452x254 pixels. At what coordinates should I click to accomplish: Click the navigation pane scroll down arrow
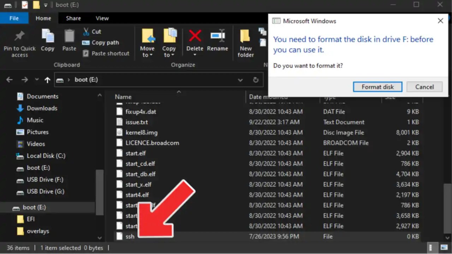100,238
